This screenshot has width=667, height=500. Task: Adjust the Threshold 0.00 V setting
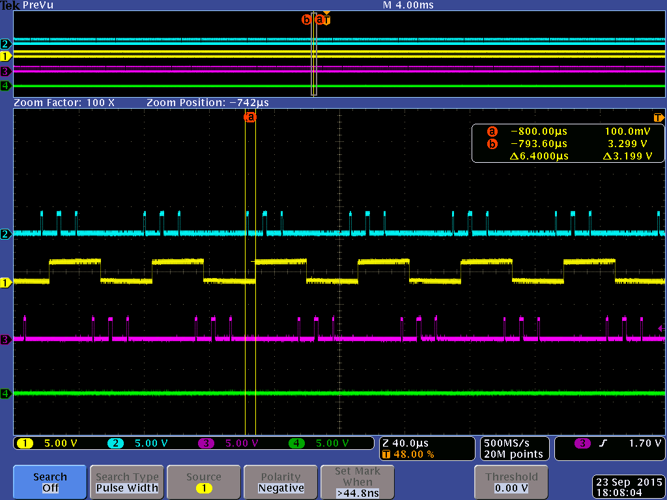[511, 482]
